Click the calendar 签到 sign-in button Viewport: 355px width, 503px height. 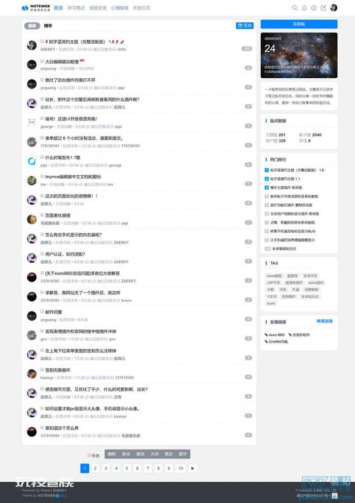click(x=244, y=26)
